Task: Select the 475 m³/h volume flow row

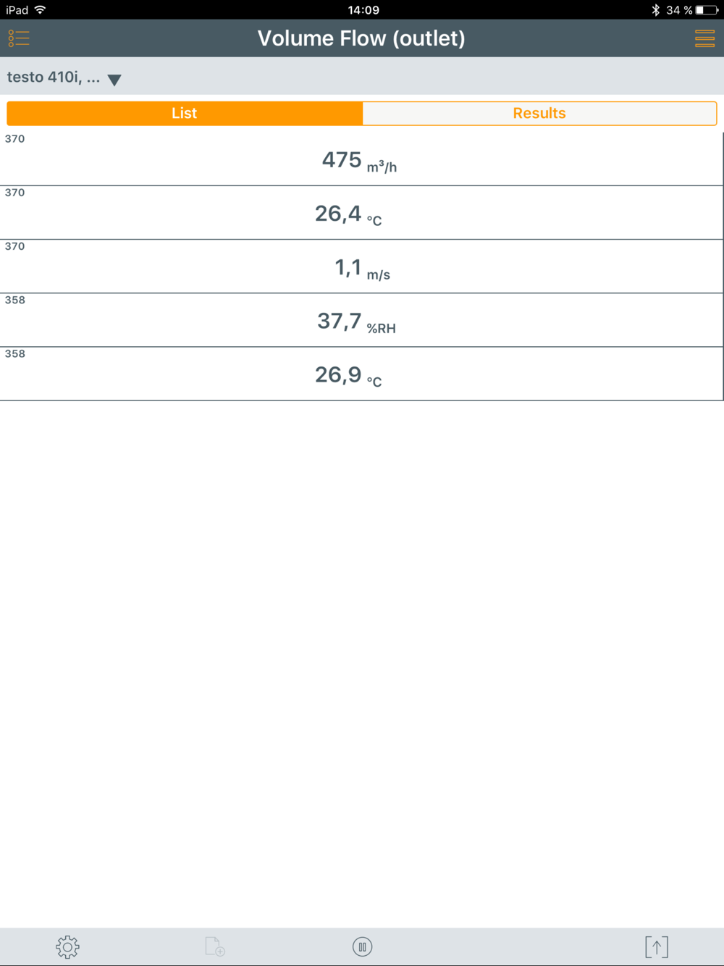Action: point(361,159)
